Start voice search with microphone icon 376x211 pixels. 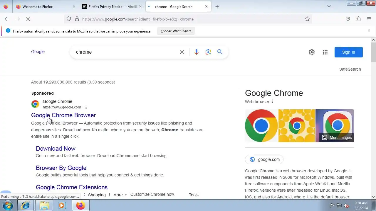[197, 52]
